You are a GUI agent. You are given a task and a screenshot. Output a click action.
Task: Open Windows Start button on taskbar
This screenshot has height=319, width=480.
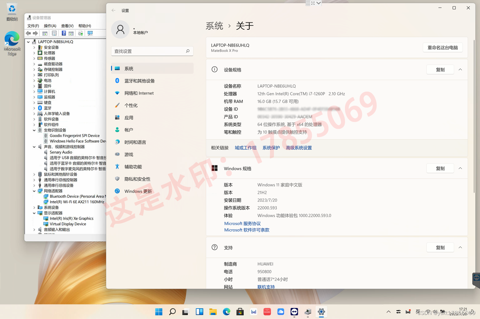point(159,312)
